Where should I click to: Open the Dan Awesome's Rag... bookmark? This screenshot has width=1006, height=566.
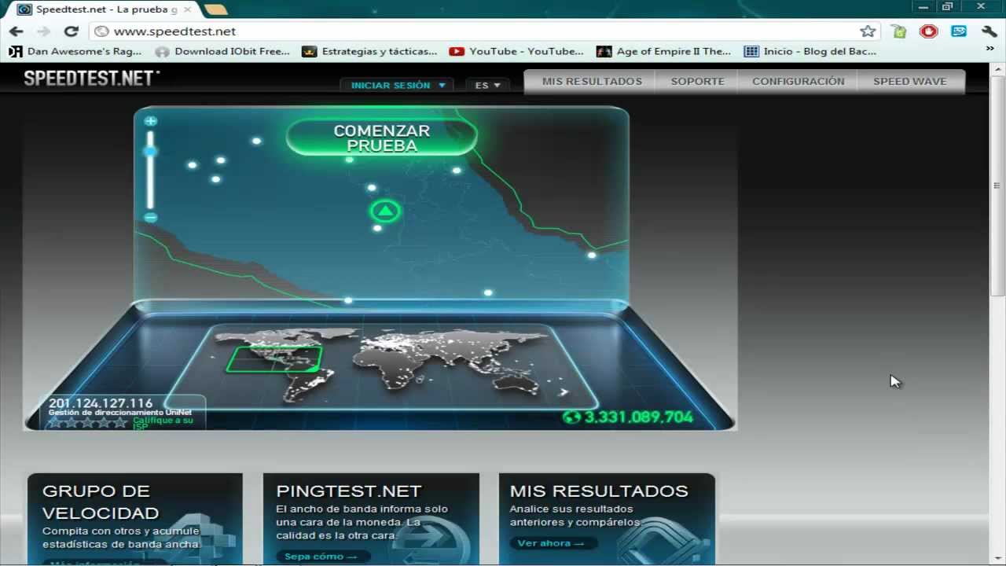75,51
